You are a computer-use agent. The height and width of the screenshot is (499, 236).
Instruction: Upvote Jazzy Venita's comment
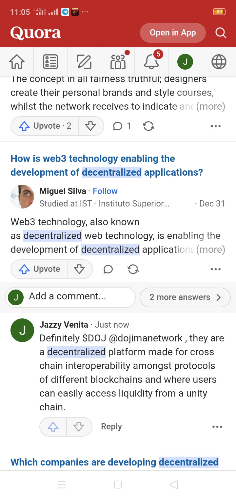click(x=53, y=427)
